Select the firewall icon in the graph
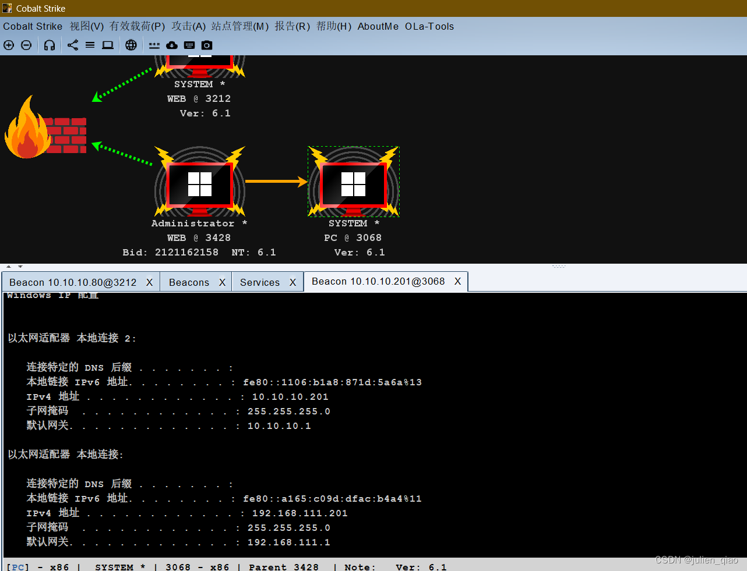The image size is (747, 571). tap(45, 128)
